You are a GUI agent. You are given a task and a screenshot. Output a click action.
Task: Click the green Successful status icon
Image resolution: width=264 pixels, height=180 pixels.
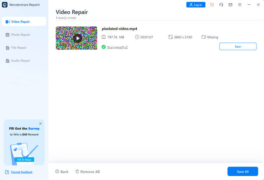[104, 47]
